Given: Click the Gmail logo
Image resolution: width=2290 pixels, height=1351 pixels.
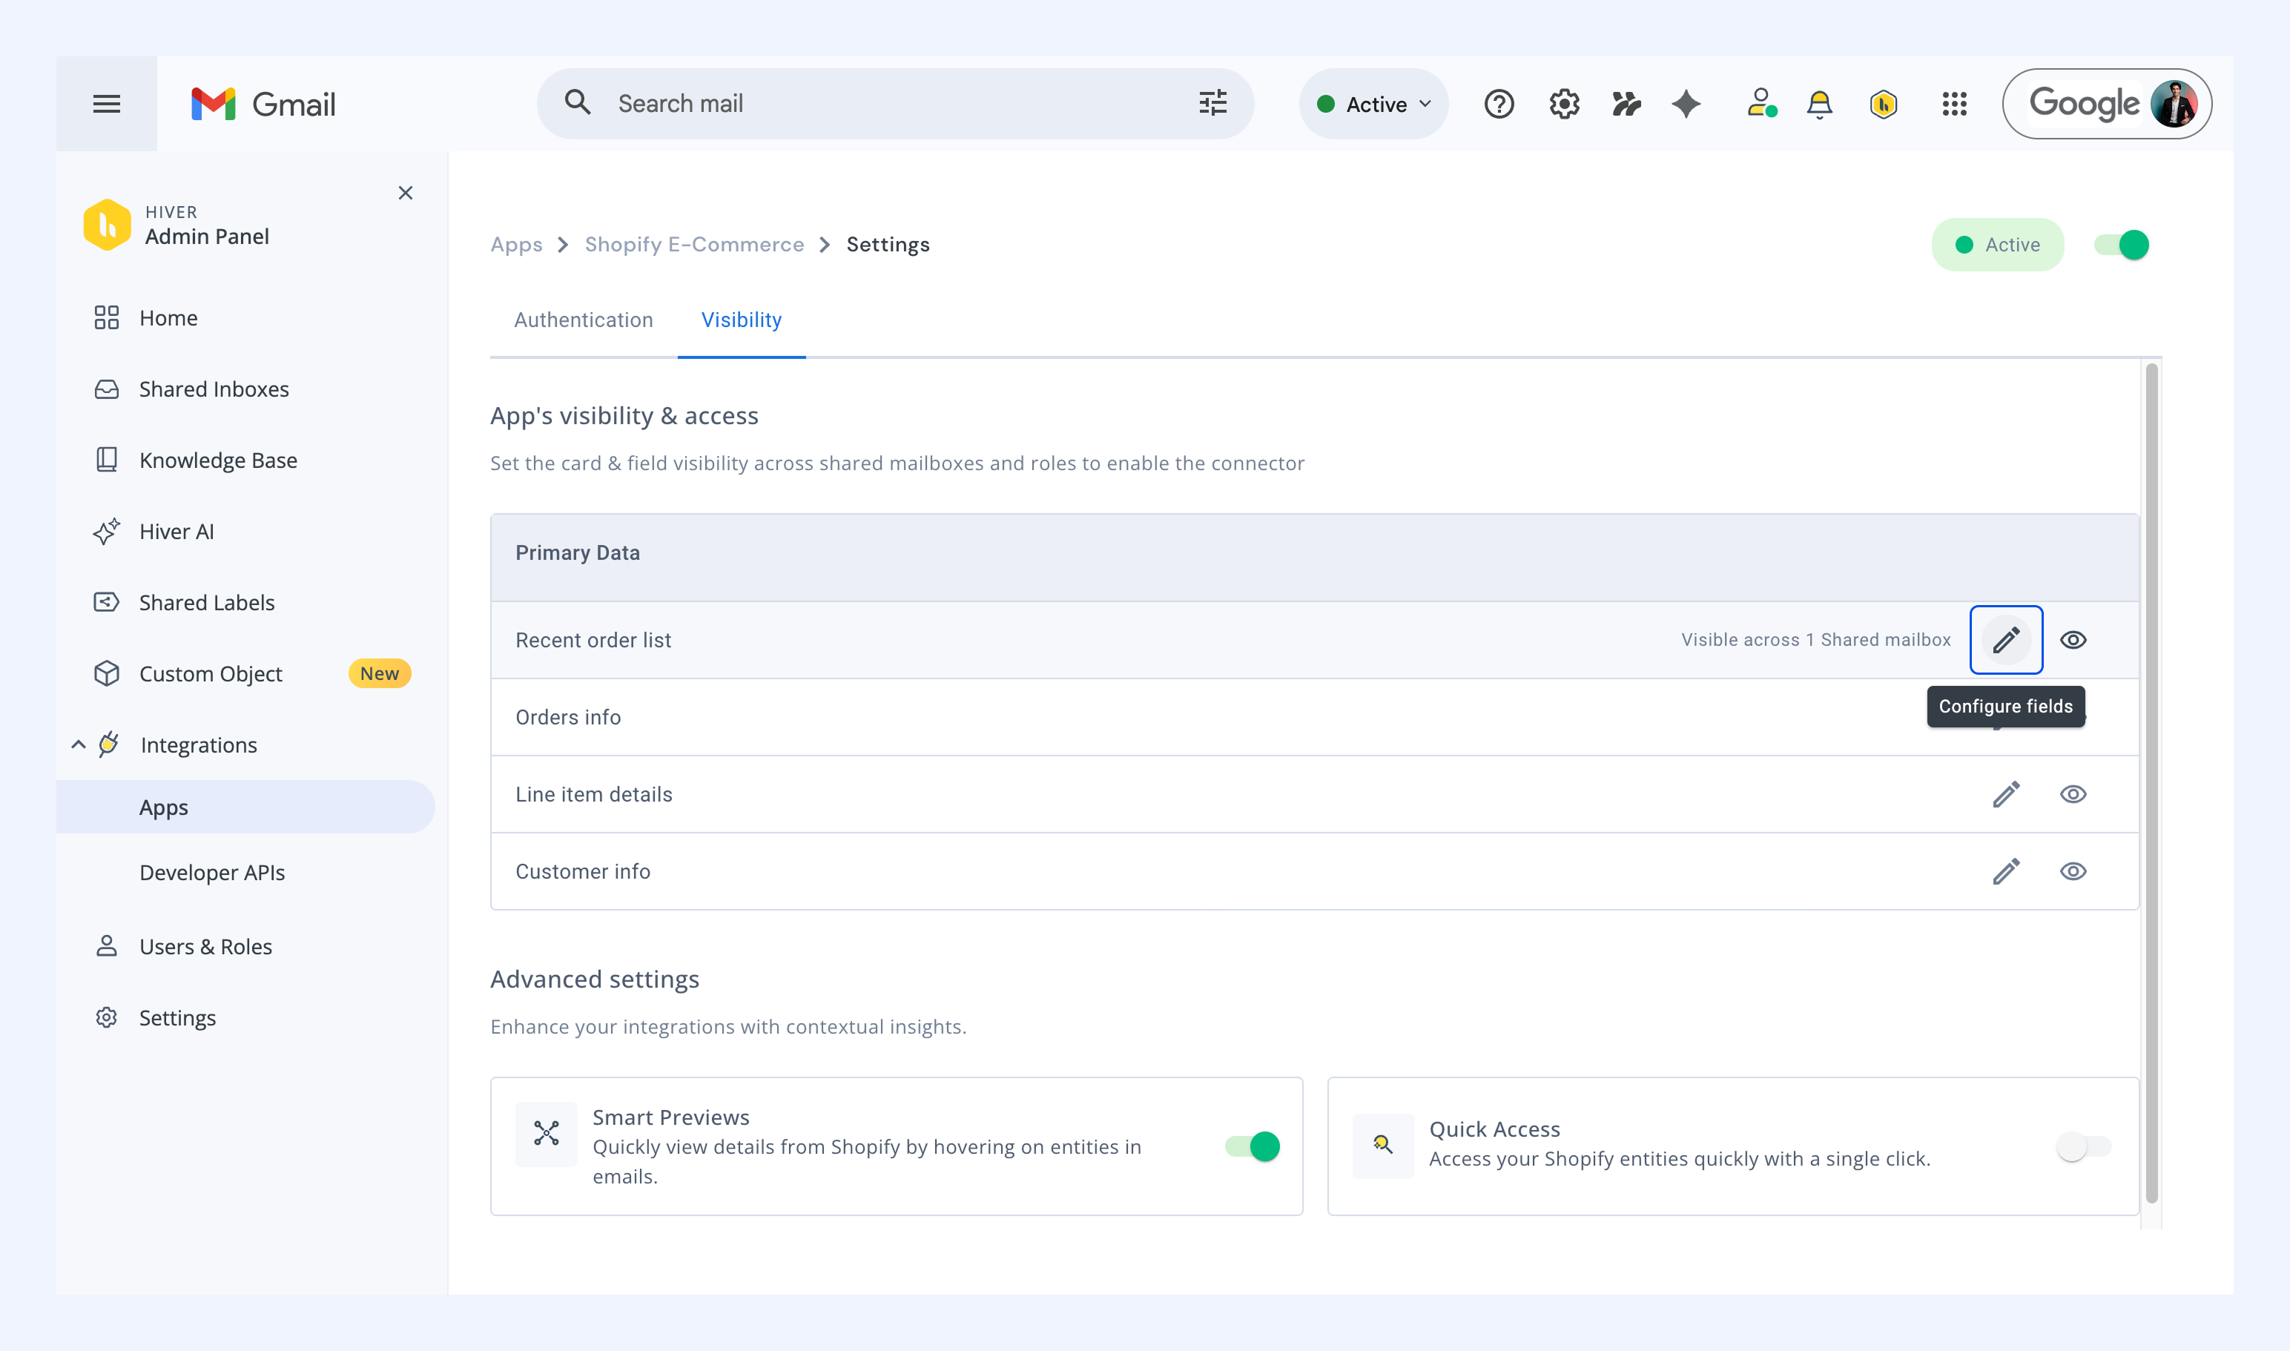Looking at the screenshot, I should click(x=263, y=104).
